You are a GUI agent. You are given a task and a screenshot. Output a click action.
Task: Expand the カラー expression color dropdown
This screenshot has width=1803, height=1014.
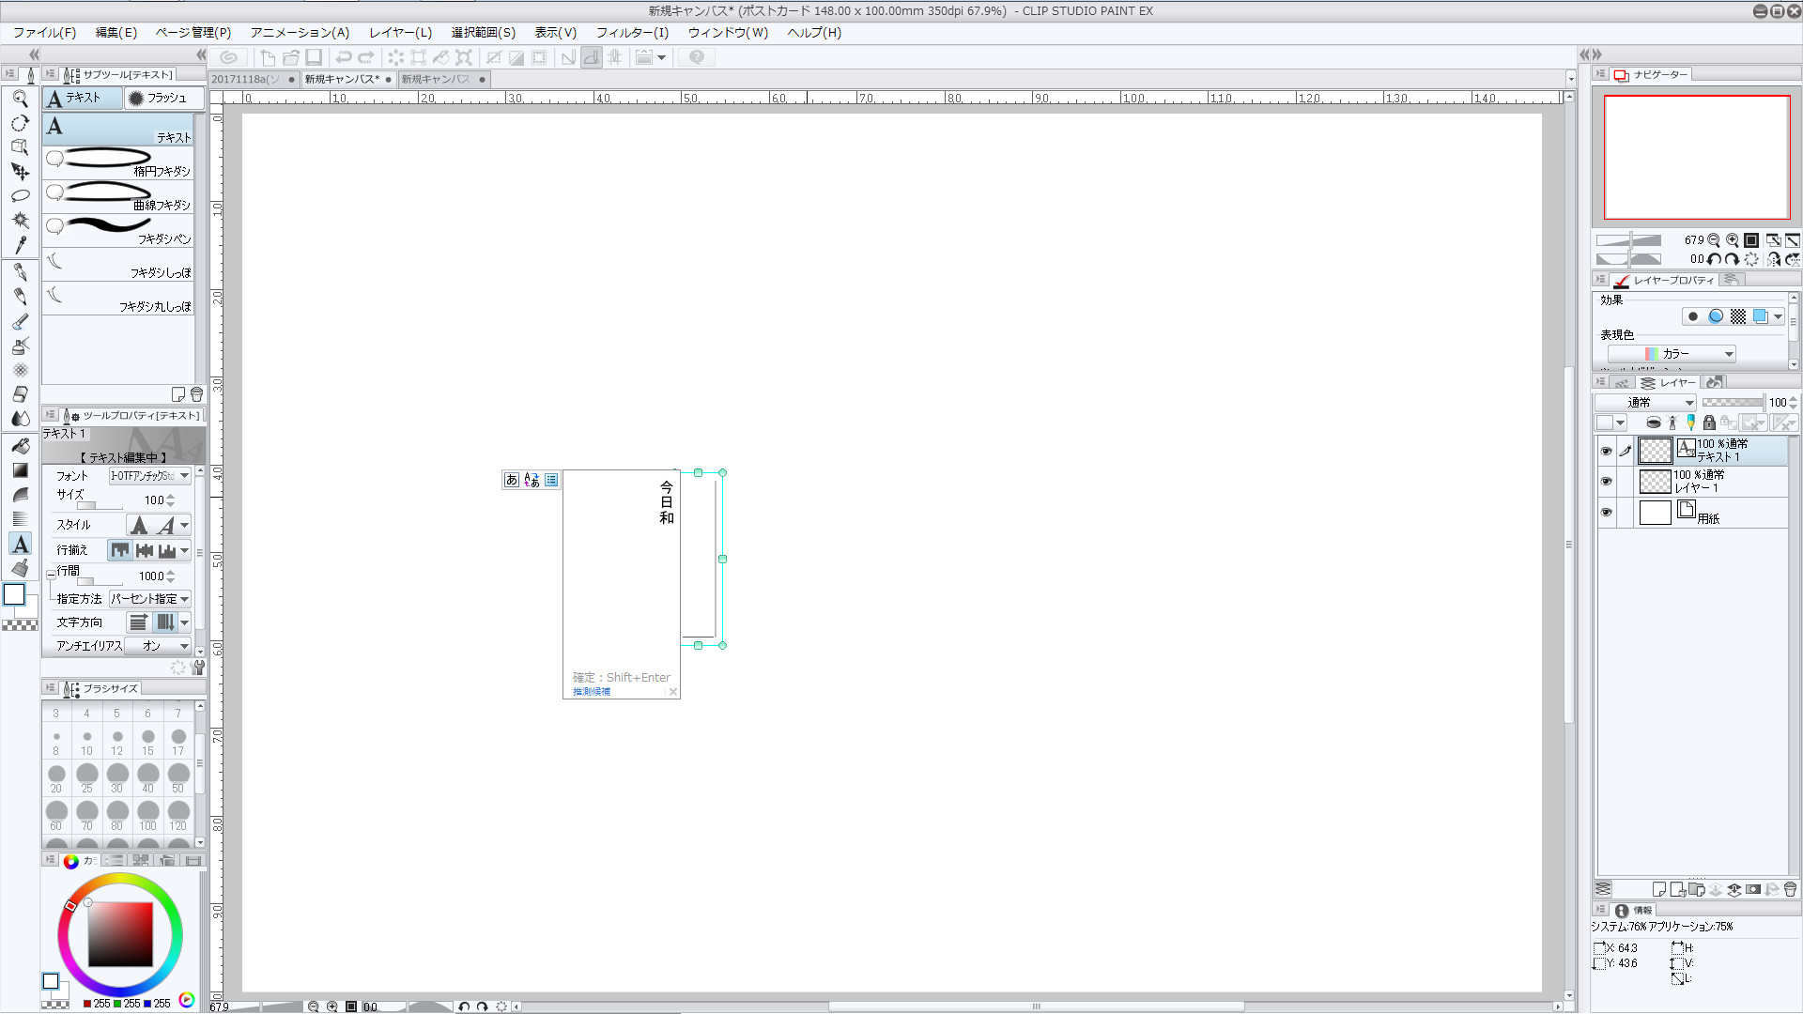(x=1672, y=354)
